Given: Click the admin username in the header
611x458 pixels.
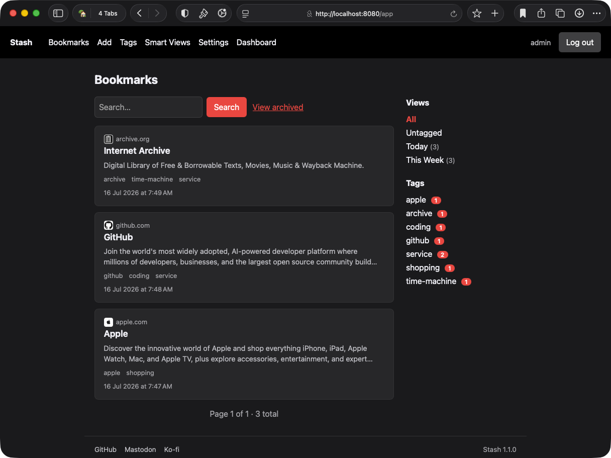Looking at the screenshot, I should [541, 43].
